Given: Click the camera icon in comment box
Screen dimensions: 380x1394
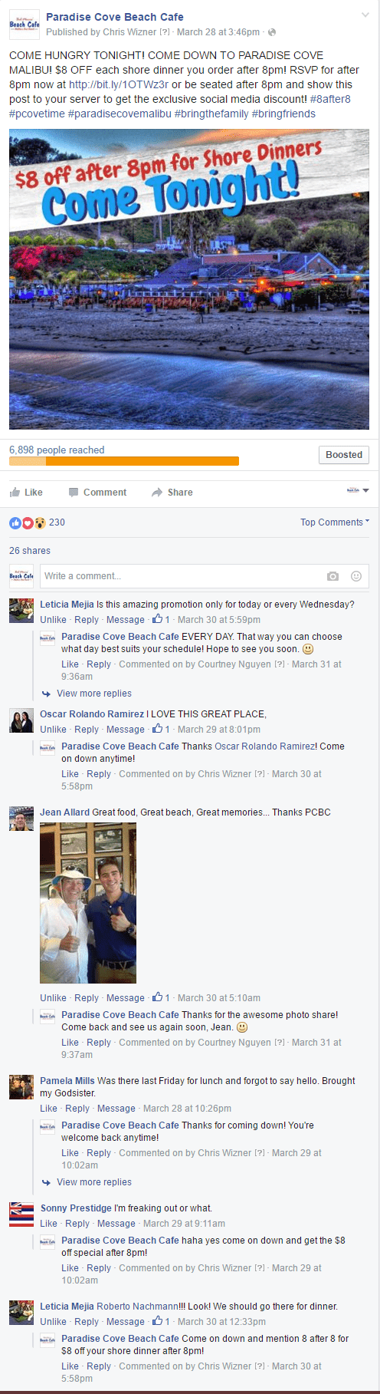Looking at the screenshot, I should (332, 576).
